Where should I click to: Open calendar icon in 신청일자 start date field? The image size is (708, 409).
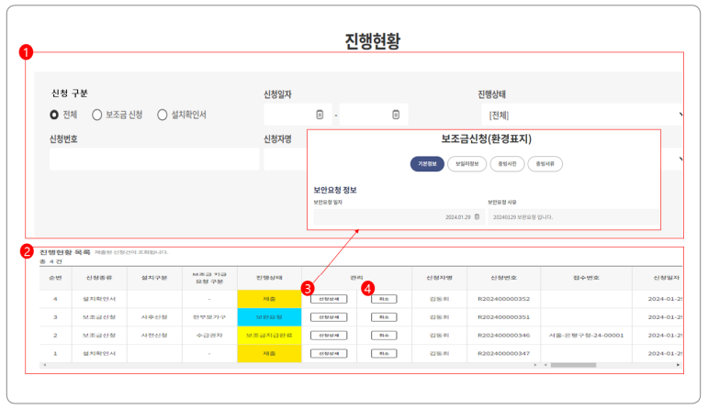point(320,115)
